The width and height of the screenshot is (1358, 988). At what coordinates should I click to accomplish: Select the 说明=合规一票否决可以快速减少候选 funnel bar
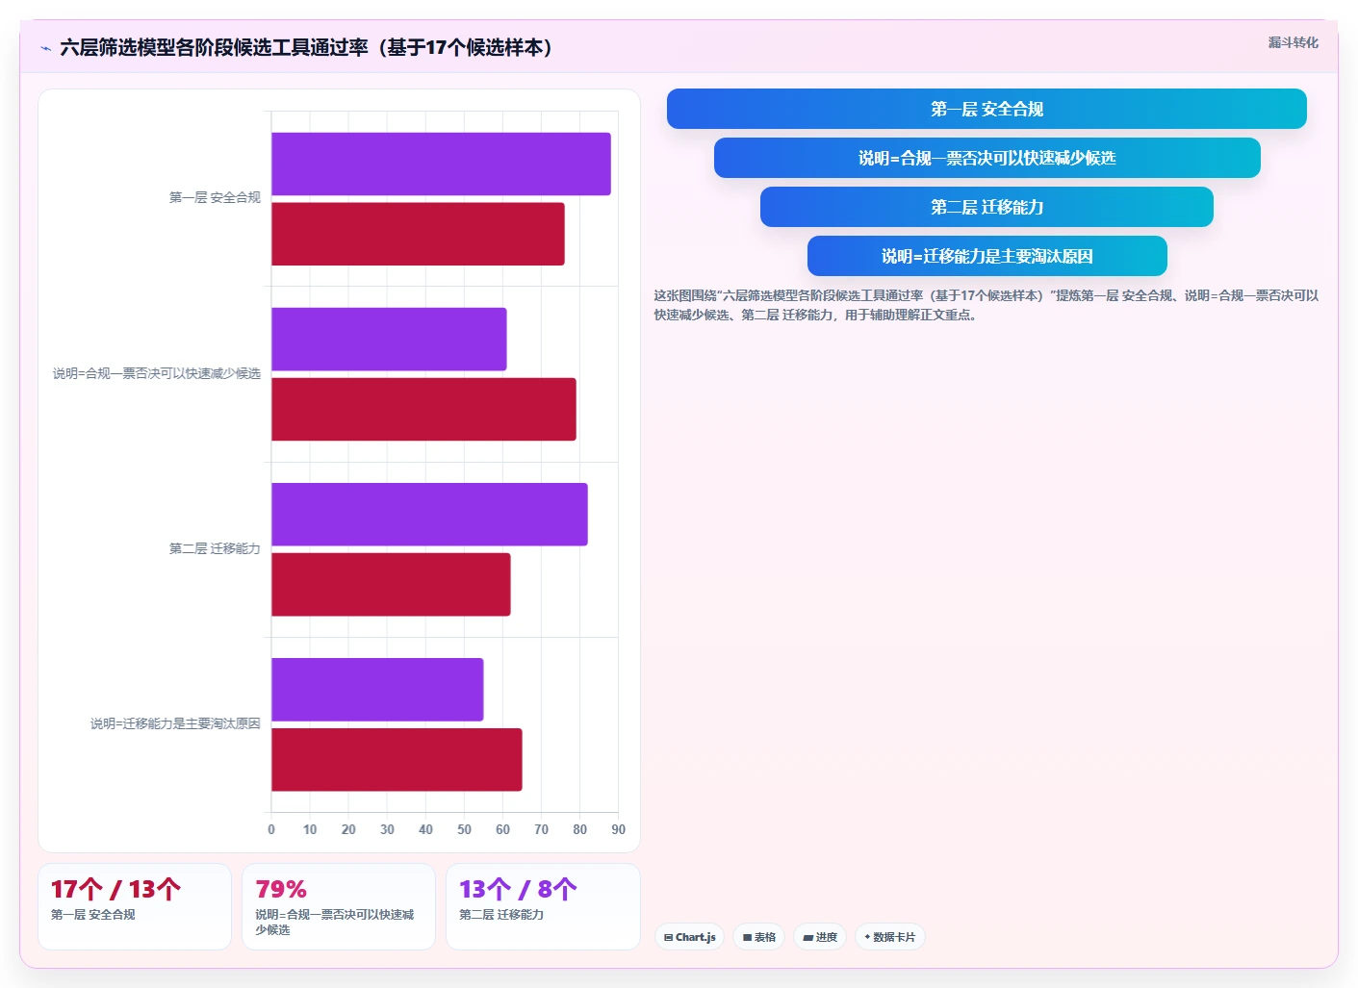click(x=986, y=158)
